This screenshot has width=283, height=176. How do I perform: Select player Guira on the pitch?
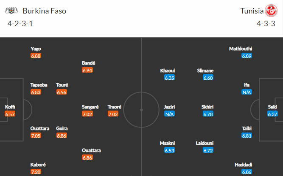tap(62, 128)
